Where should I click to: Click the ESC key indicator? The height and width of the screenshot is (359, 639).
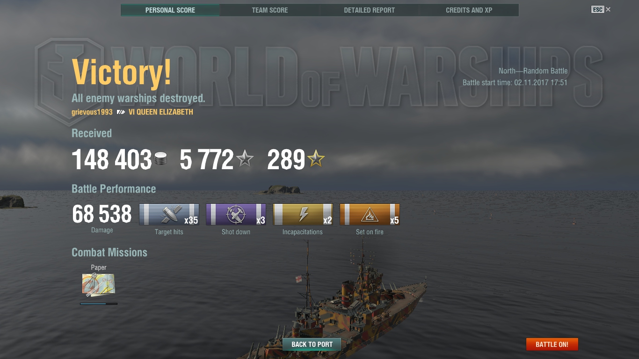[x=598, y=9]
